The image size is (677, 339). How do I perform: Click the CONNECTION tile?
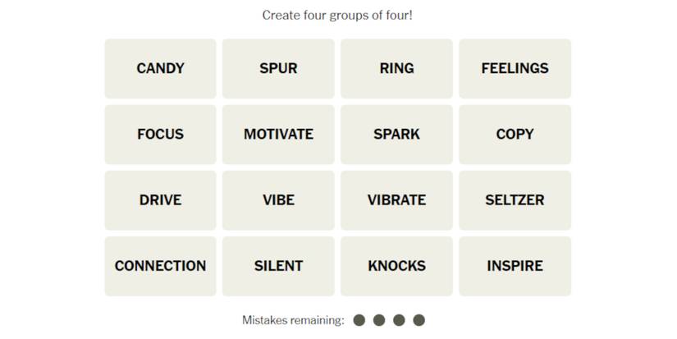click(160, 266)
